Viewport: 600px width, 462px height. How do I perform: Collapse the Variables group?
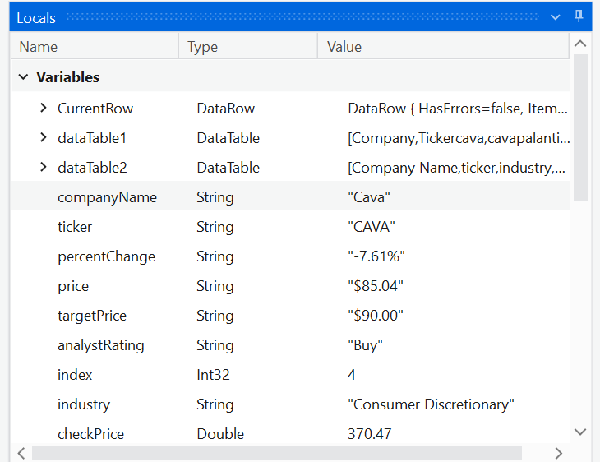23,77
